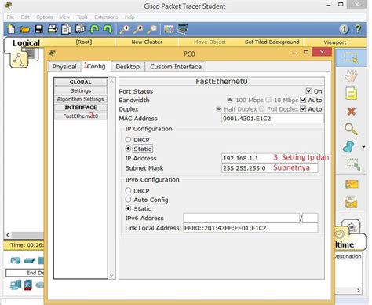The width and height of the screenshot is (372, 305).
Task: Choose the Select tool in right sidebar
Action: pyautogui.click(x=351, y=57)
